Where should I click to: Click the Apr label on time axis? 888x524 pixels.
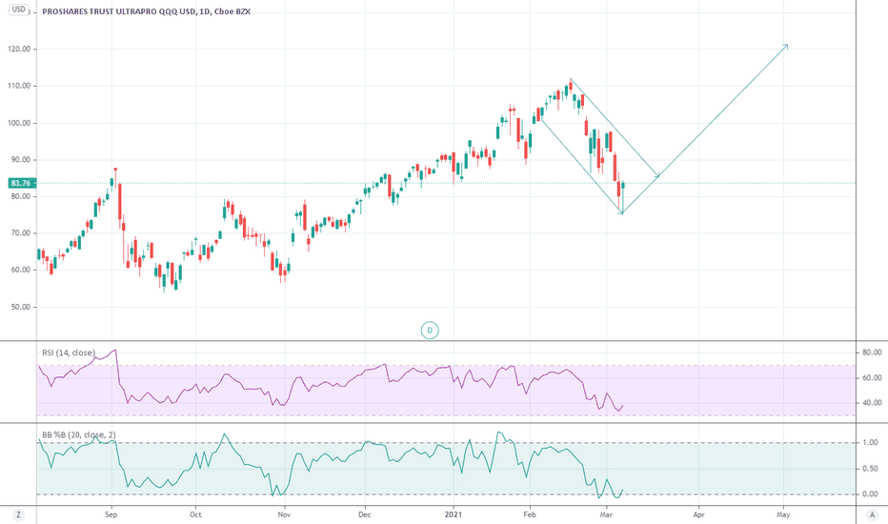tap(698, 514)
